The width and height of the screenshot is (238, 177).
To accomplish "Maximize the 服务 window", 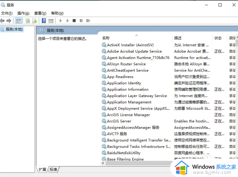I will point(220,5).
